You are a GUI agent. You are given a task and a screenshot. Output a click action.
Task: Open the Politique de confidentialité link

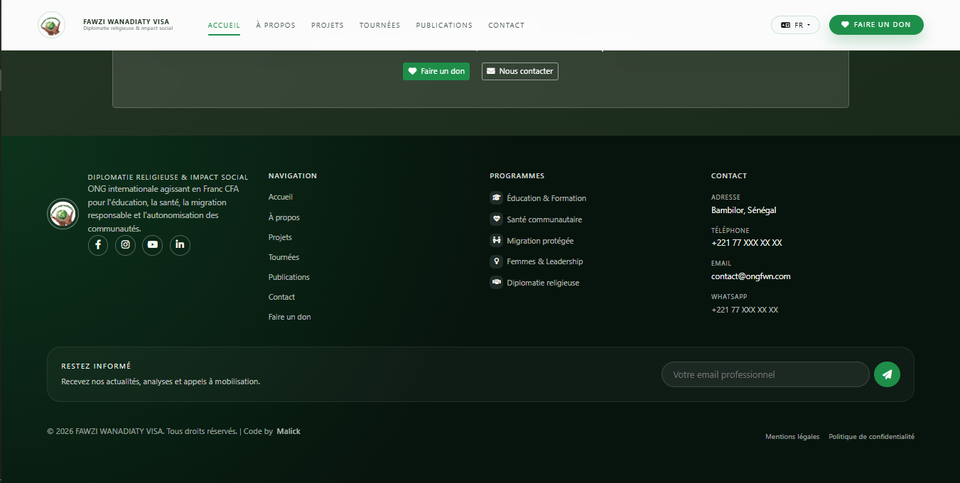point(871,437)
